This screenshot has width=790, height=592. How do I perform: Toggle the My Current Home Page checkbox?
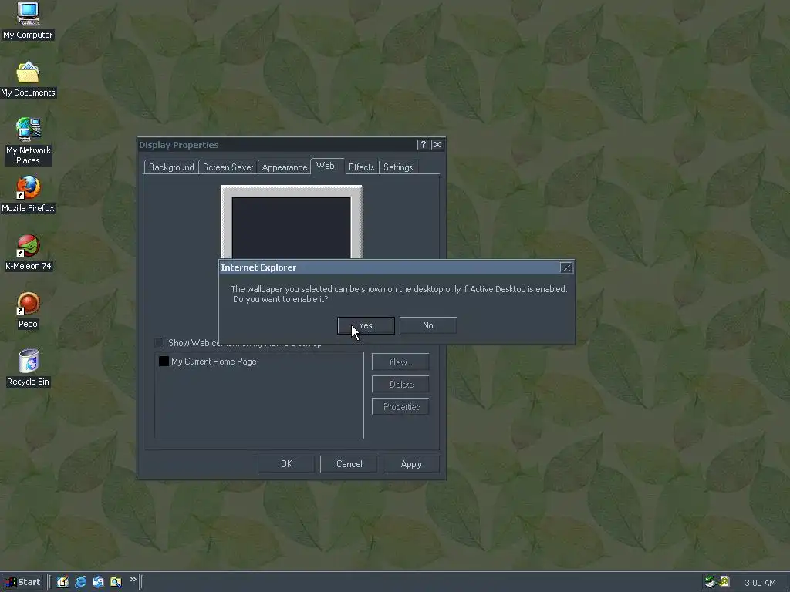[164, 362]
